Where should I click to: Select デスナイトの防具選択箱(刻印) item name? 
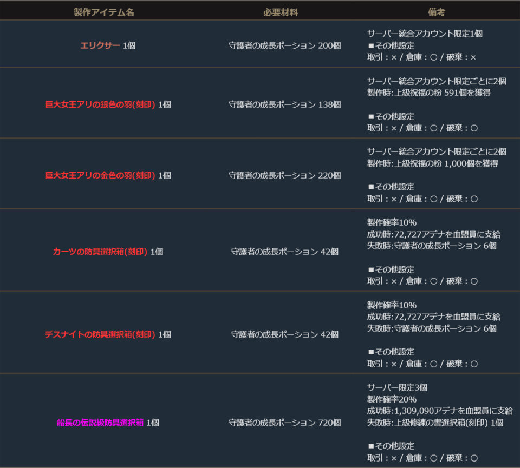(x=100, y=334)
